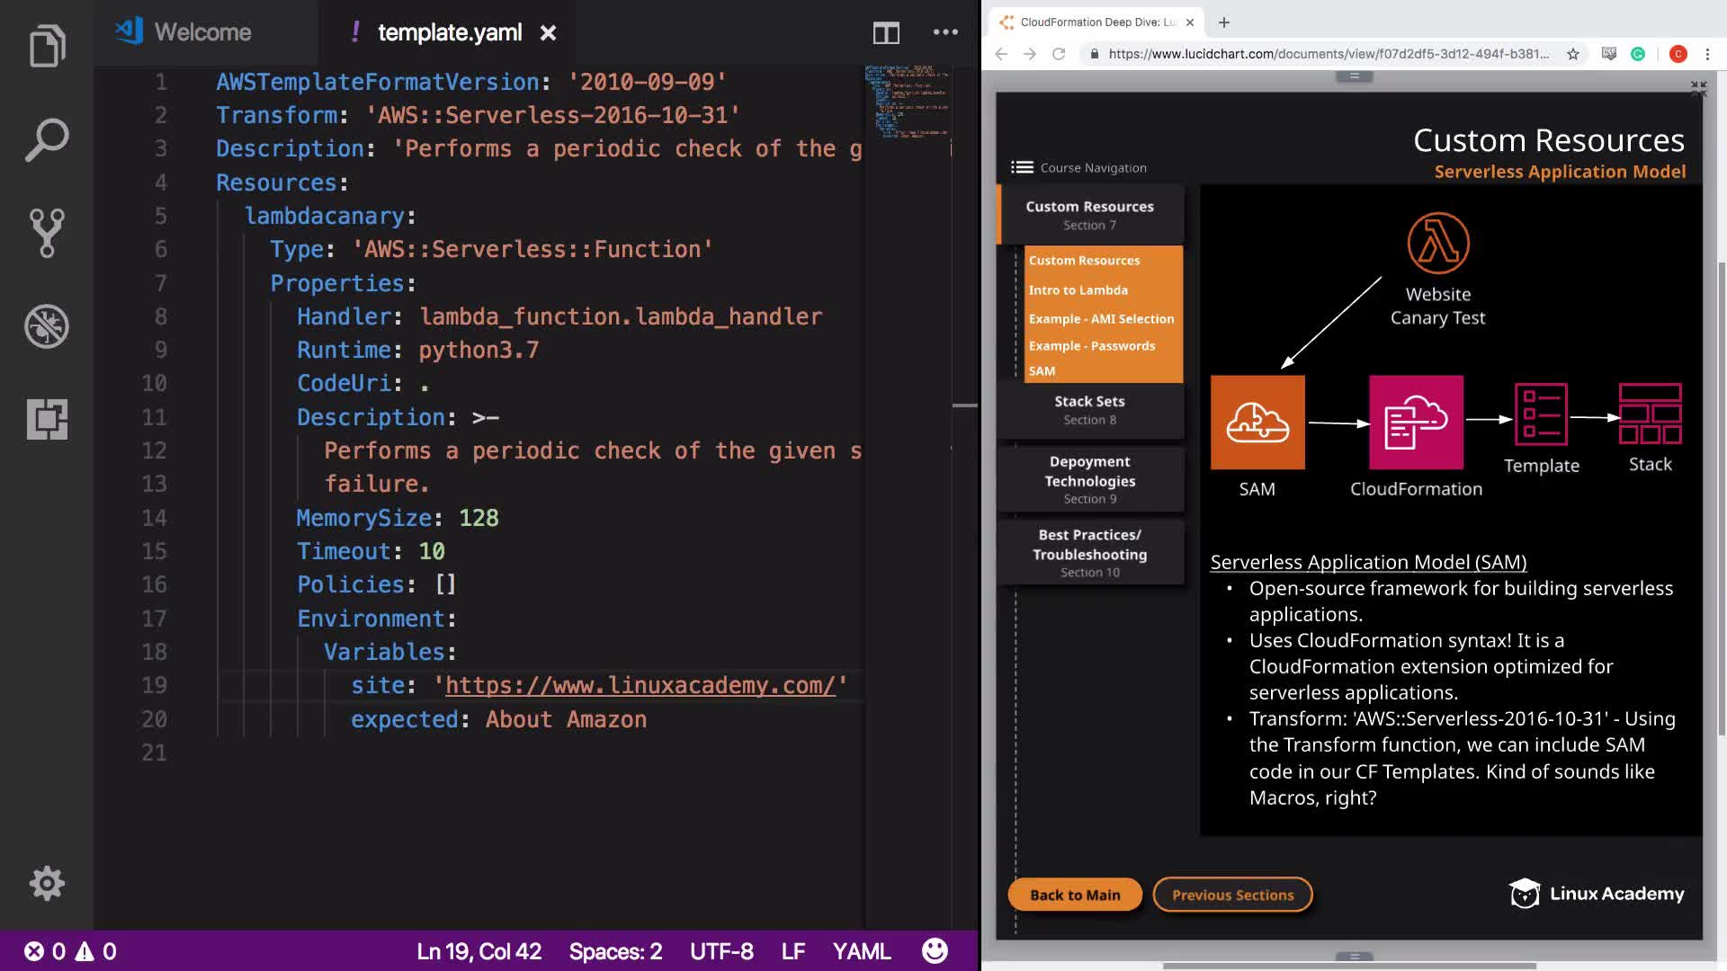Switch to the Welcome tab
The image size is (1727, 971).
point(202,32)
